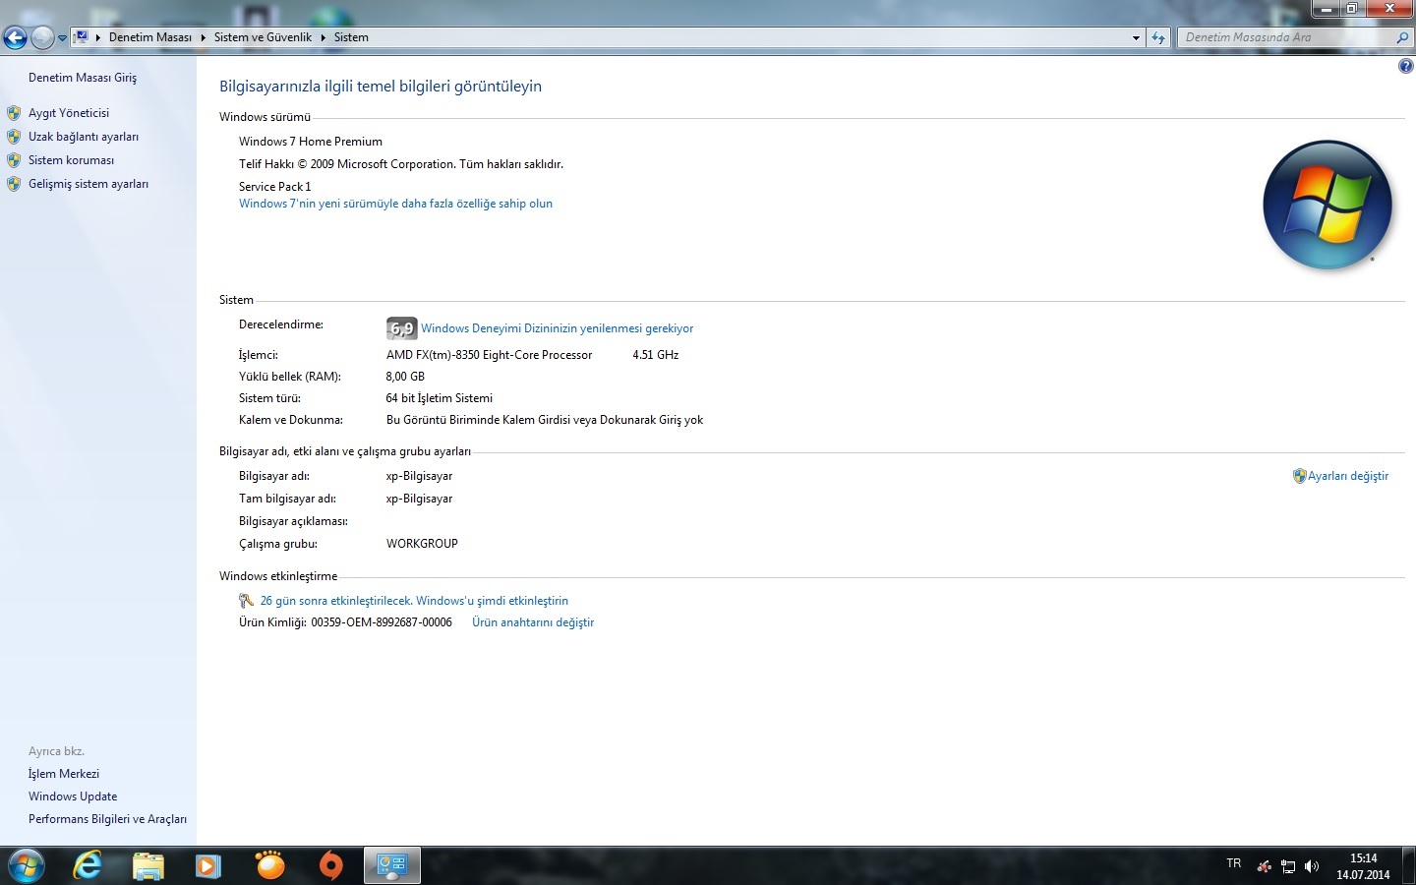
Task: Open the recent pages dropdown arrow
Action: [x=62, y=38]
